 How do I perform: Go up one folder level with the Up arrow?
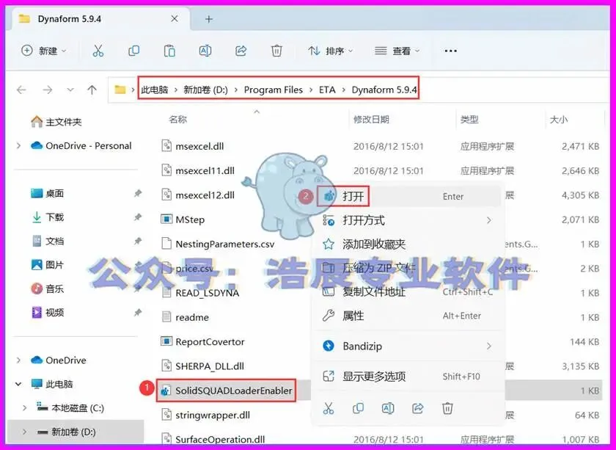click(x=92, y=90)
